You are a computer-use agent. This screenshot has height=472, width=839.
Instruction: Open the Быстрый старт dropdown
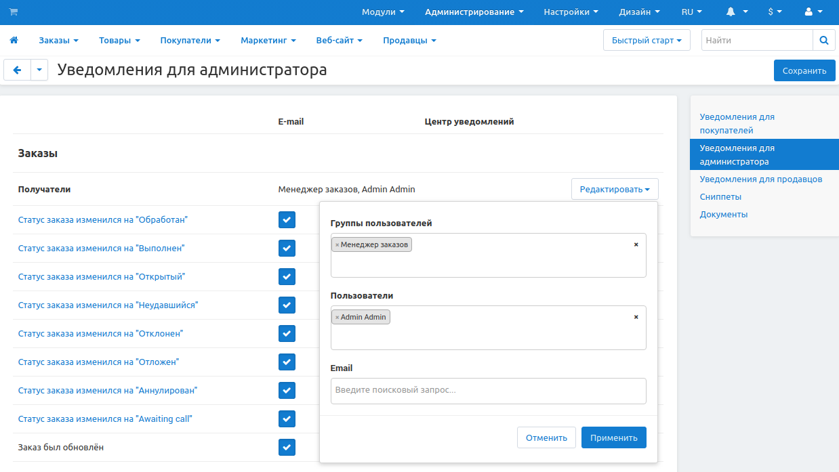(x=646, y=41)
